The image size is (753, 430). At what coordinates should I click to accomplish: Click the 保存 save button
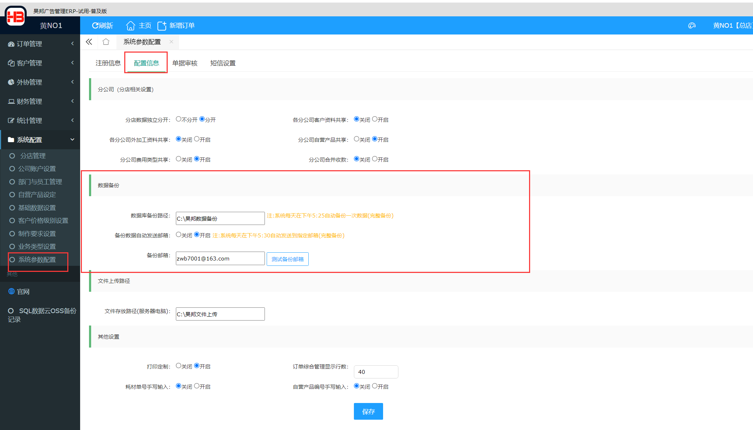pyautogui.click(x=368, y=412)
